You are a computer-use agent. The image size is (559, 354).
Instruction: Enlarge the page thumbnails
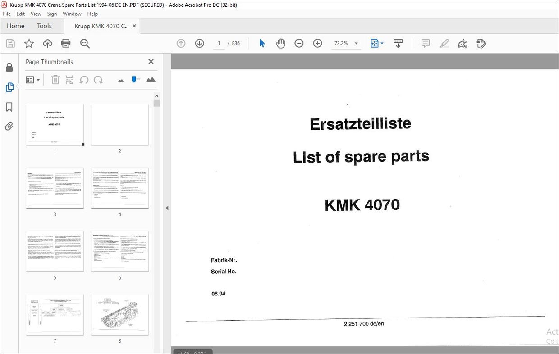pos(151,79)
